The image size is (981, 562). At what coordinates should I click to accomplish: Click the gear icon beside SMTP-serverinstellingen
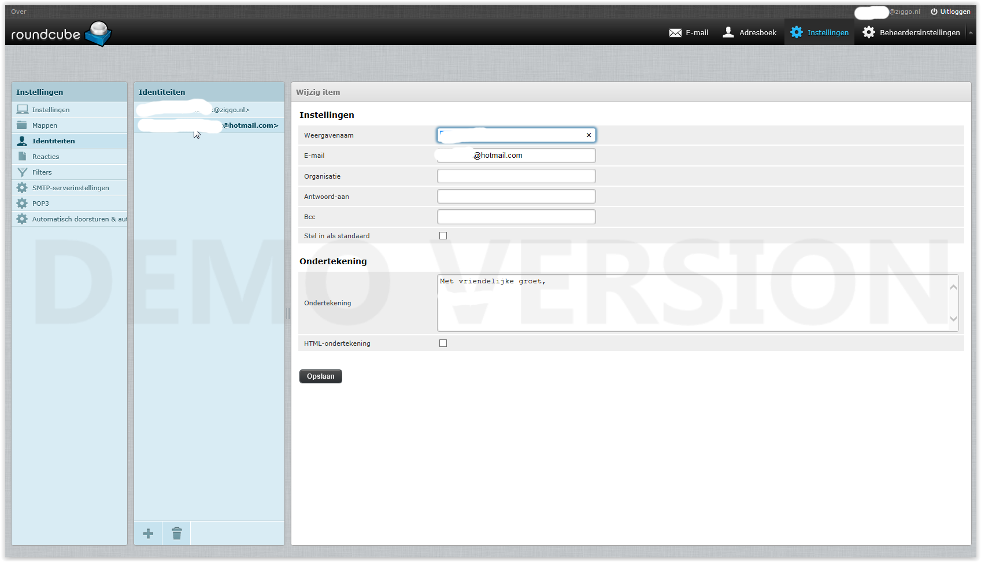tap(22, 187)
